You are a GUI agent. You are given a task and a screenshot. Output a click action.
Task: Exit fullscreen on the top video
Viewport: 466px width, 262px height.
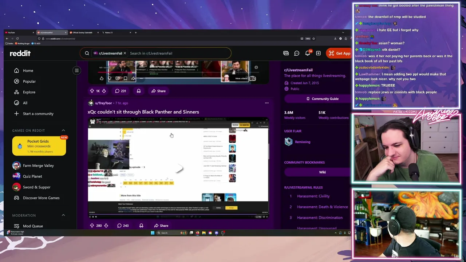pos(256,67)
